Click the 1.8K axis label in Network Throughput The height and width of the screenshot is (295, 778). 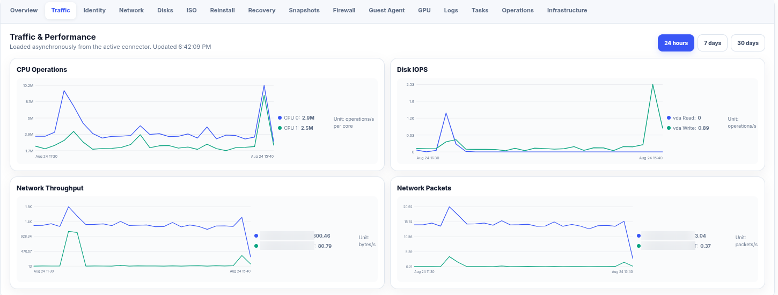[x=28, y=206]
